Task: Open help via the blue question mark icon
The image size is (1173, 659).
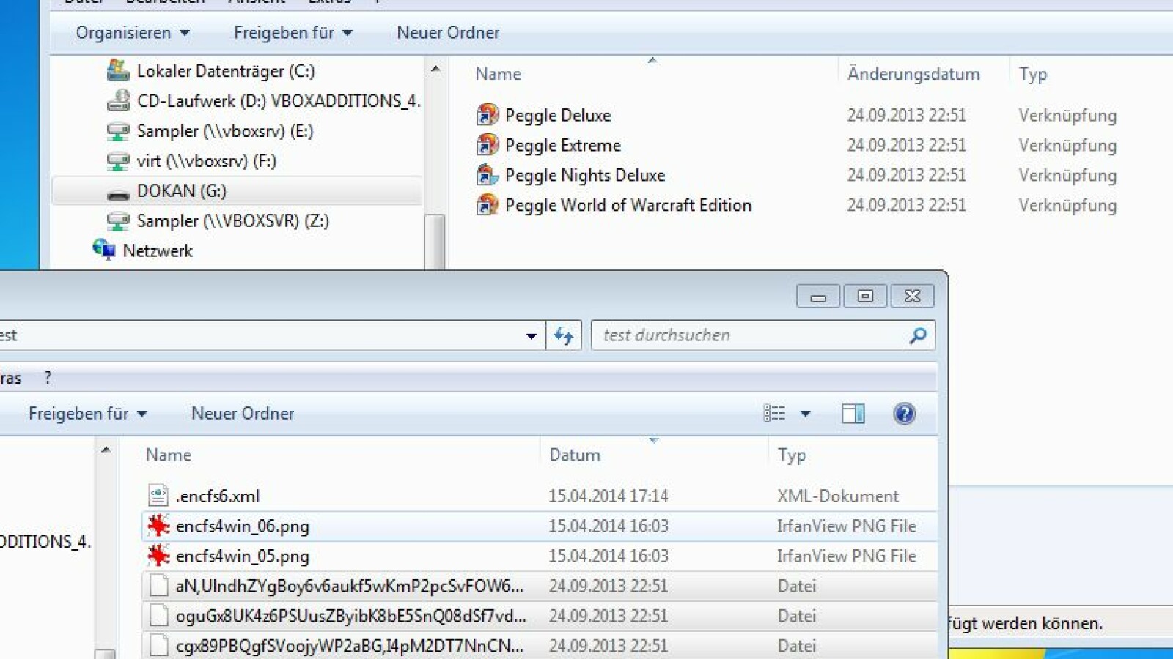Action: pyautogui.click(x=904, y=414)
